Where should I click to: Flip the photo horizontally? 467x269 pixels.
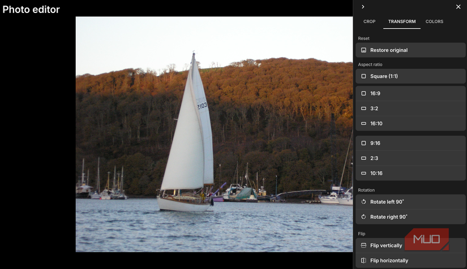coord(410,261)
